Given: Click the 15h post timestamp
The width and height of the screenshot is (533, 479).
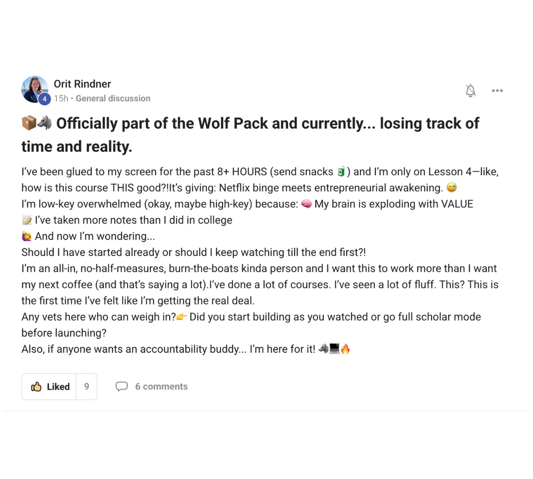Looking at the screenshot, I should [x=61, y=98].
